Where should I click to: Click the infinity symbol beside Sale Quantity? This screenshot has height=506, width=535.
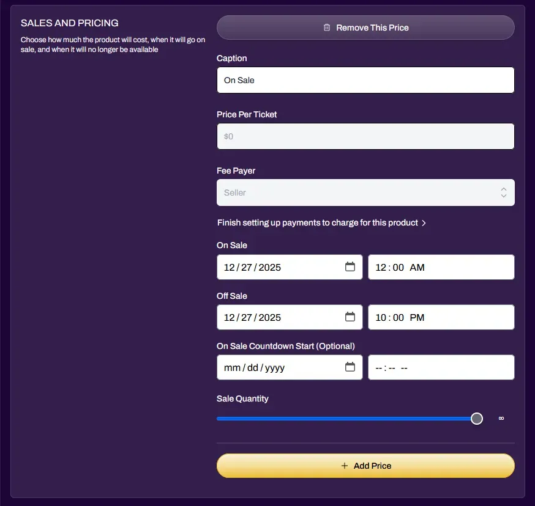(501, 419)
